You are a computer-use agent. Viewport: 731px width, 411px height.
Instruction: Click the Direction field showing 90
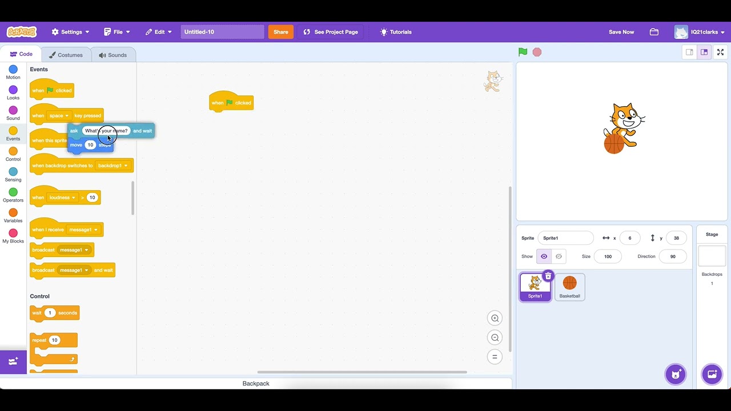tap(673, 256)
